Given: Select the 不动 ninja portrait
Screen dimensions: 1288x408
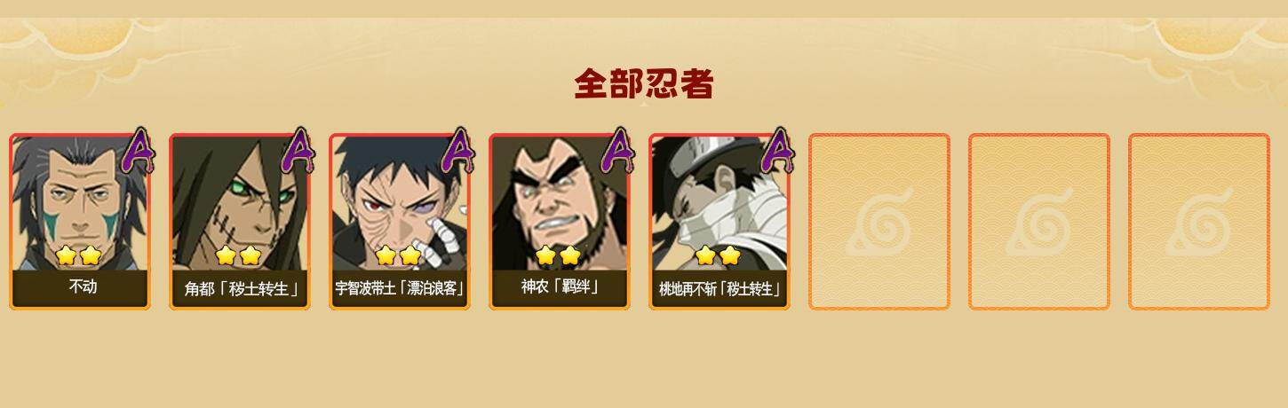Looking at the screenshot, I should [x=80, y=222].
